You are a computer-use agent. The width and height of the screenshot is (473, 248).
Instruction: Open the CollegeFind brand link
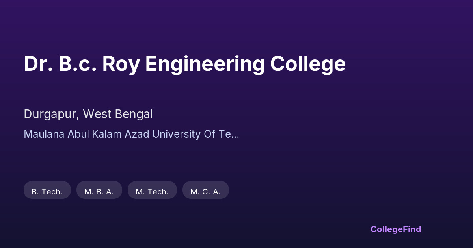[395, 229]
